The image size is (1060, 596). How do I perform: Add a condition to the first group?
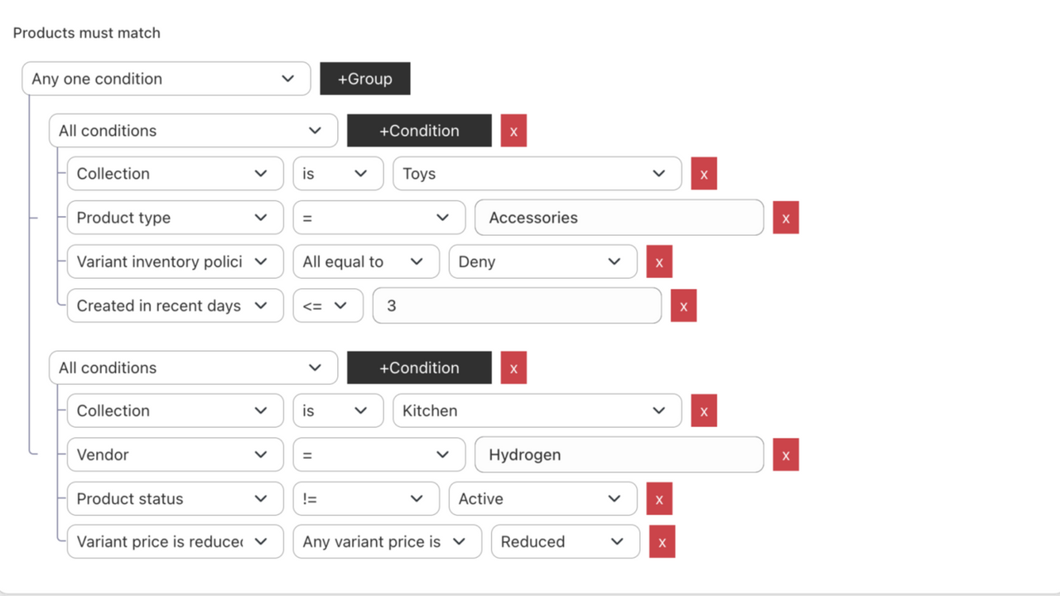(418, 130)
